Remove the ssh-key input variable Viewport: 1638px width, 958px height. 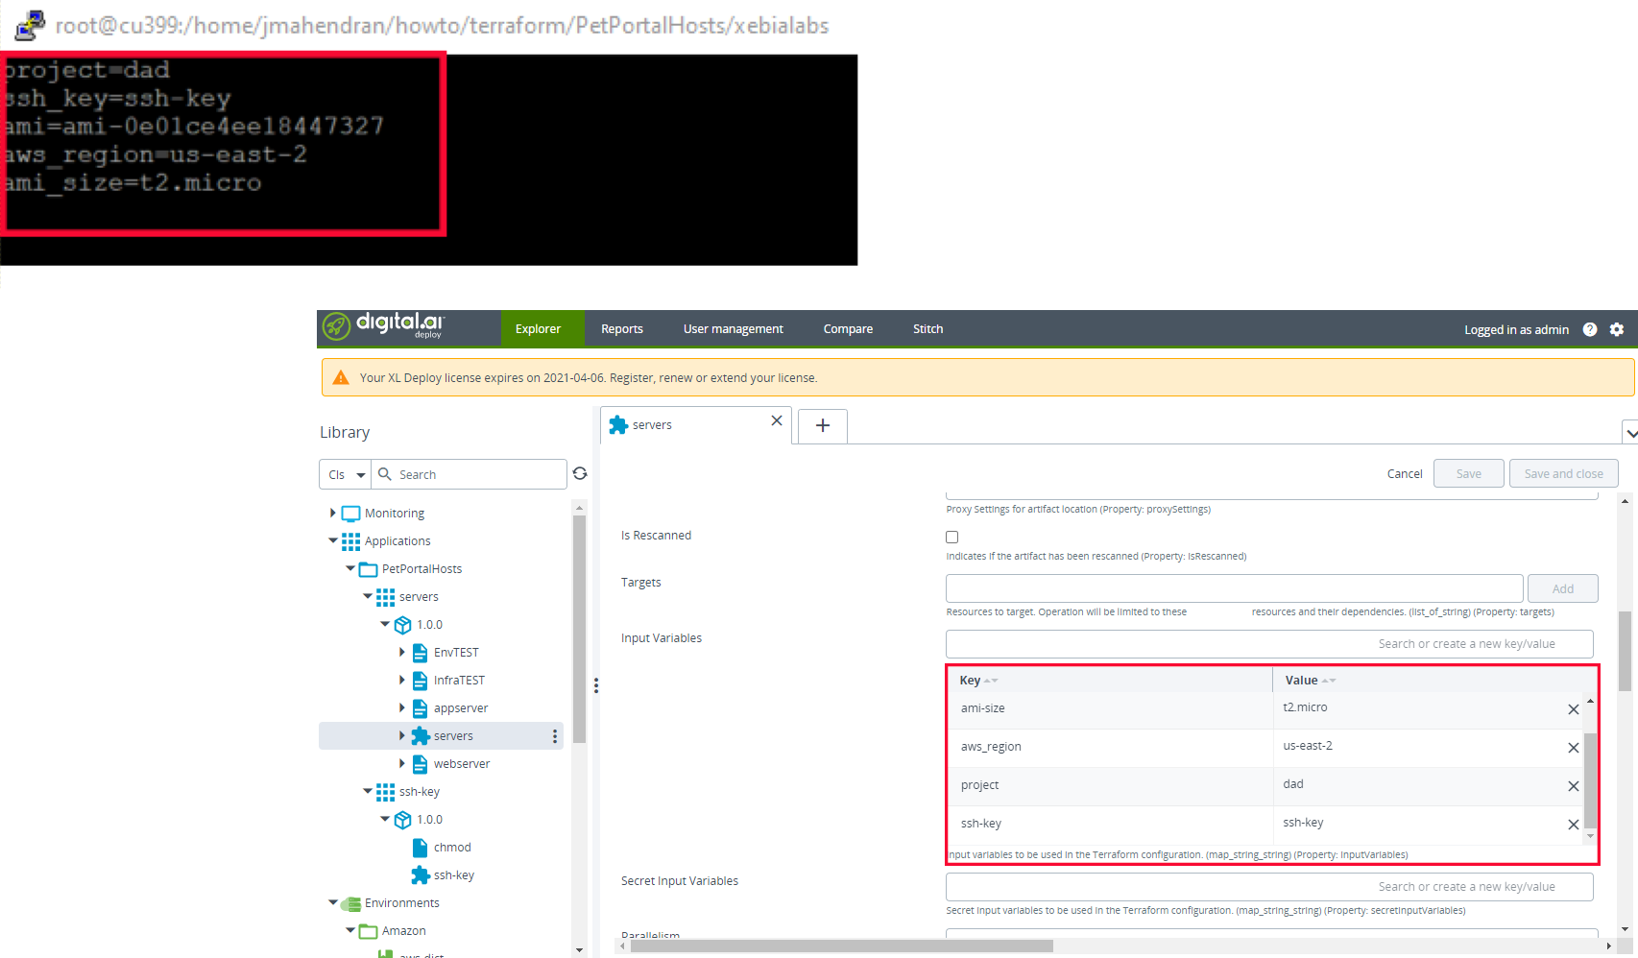(1574, 825)
